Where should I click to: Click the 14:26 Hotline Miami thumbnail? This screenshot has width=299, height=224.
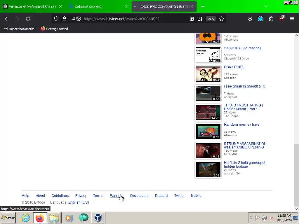coord(208,112)
